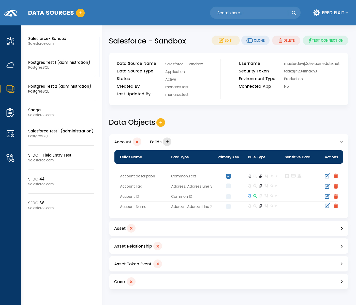Expand the Asset Relationship section
356x305 pixels.
coord(342,246)
